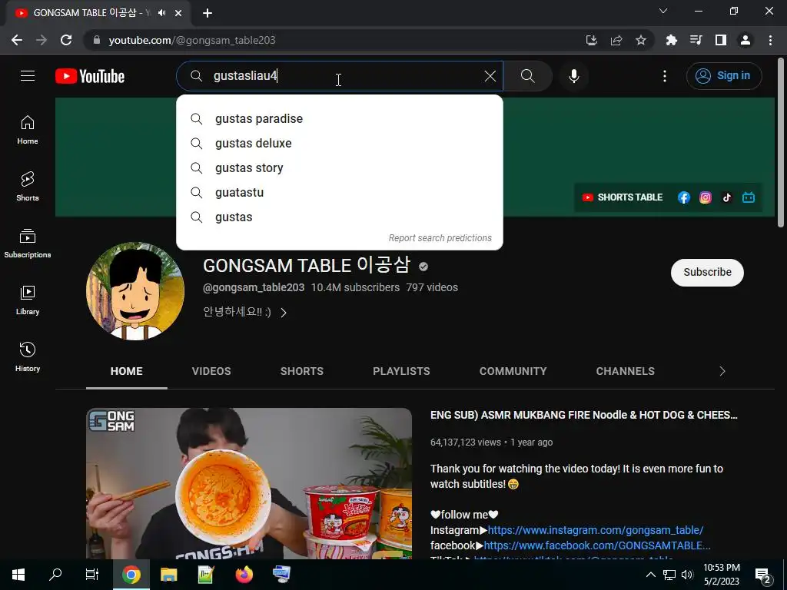Open the last blue banner link icon
Screen dimensions: 787x590
(749, 197)
